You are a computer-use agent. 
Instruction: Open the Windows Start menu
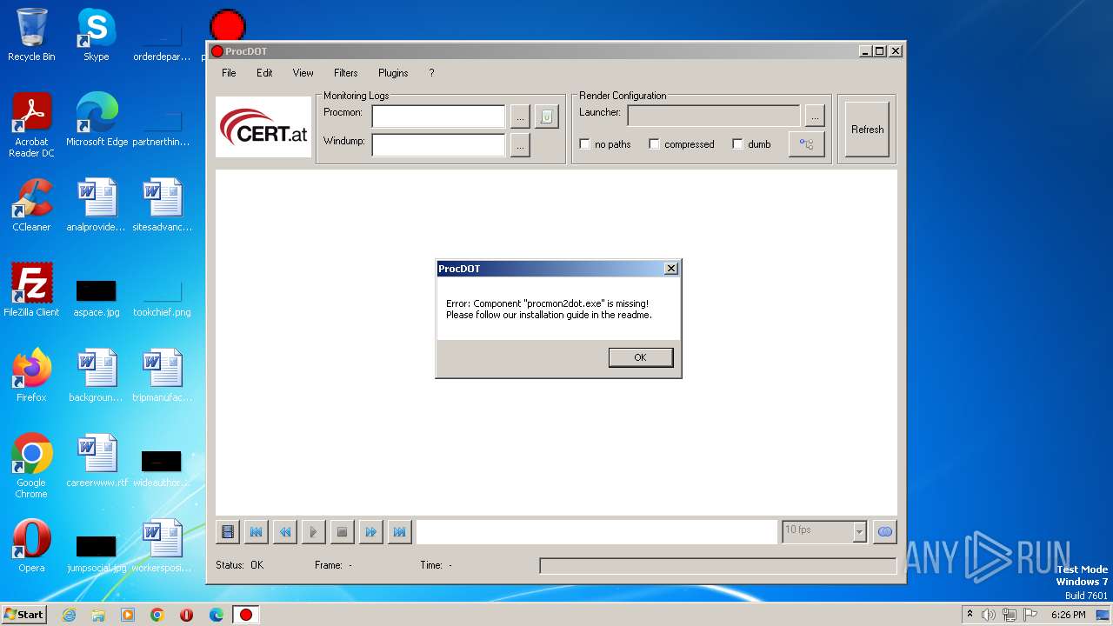[x=24, y=614]
